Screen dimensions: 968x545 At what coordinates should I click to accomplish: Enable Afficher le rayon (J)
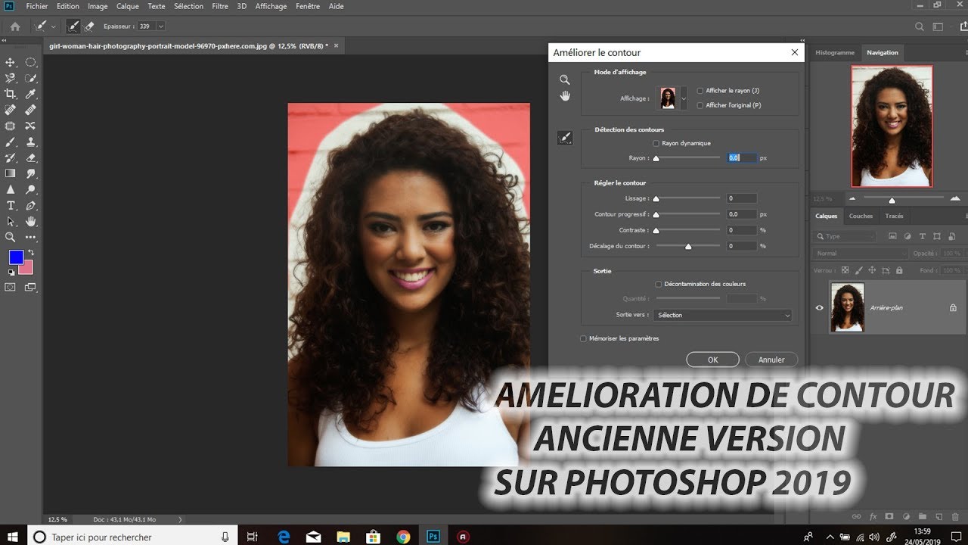[700, 91]
